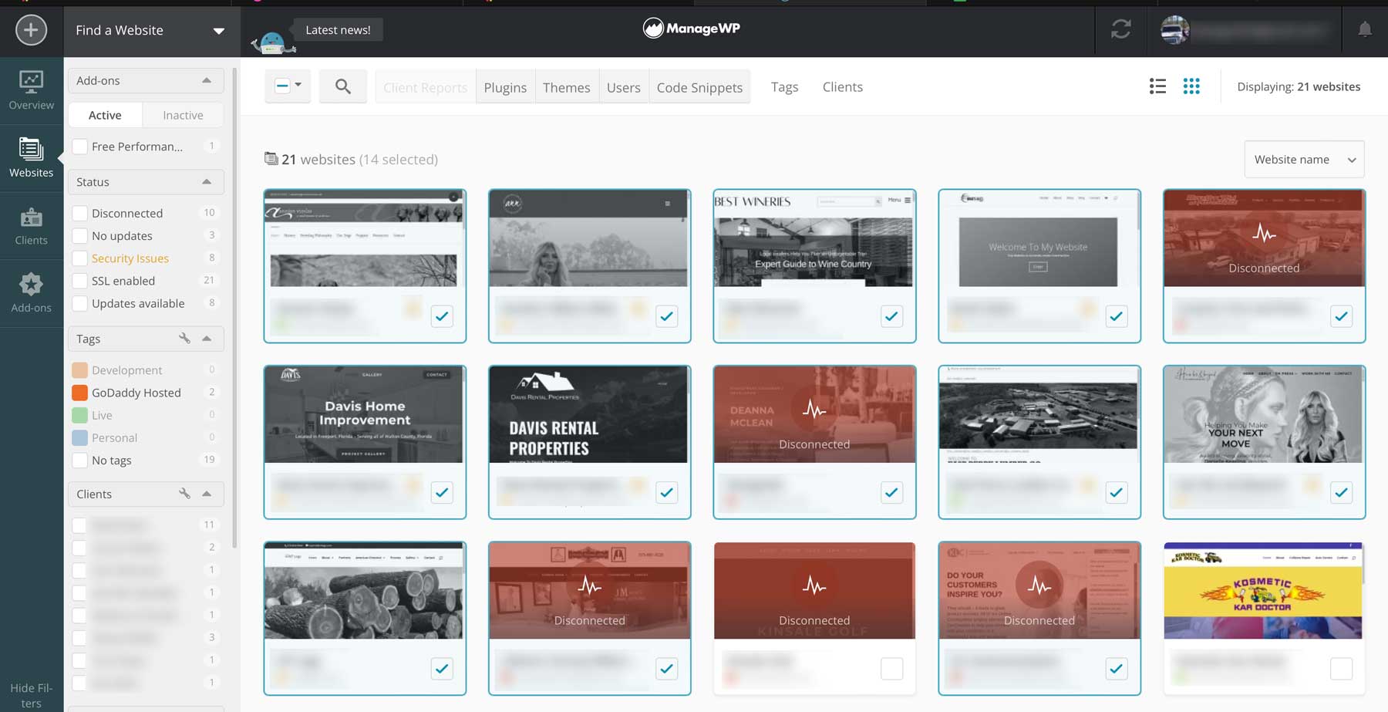The width and height of the screenshot is (1388, 712).
Task: Switch to the Inactive add-ons tab
Action: pyautogui.click(x=183, y=114)
